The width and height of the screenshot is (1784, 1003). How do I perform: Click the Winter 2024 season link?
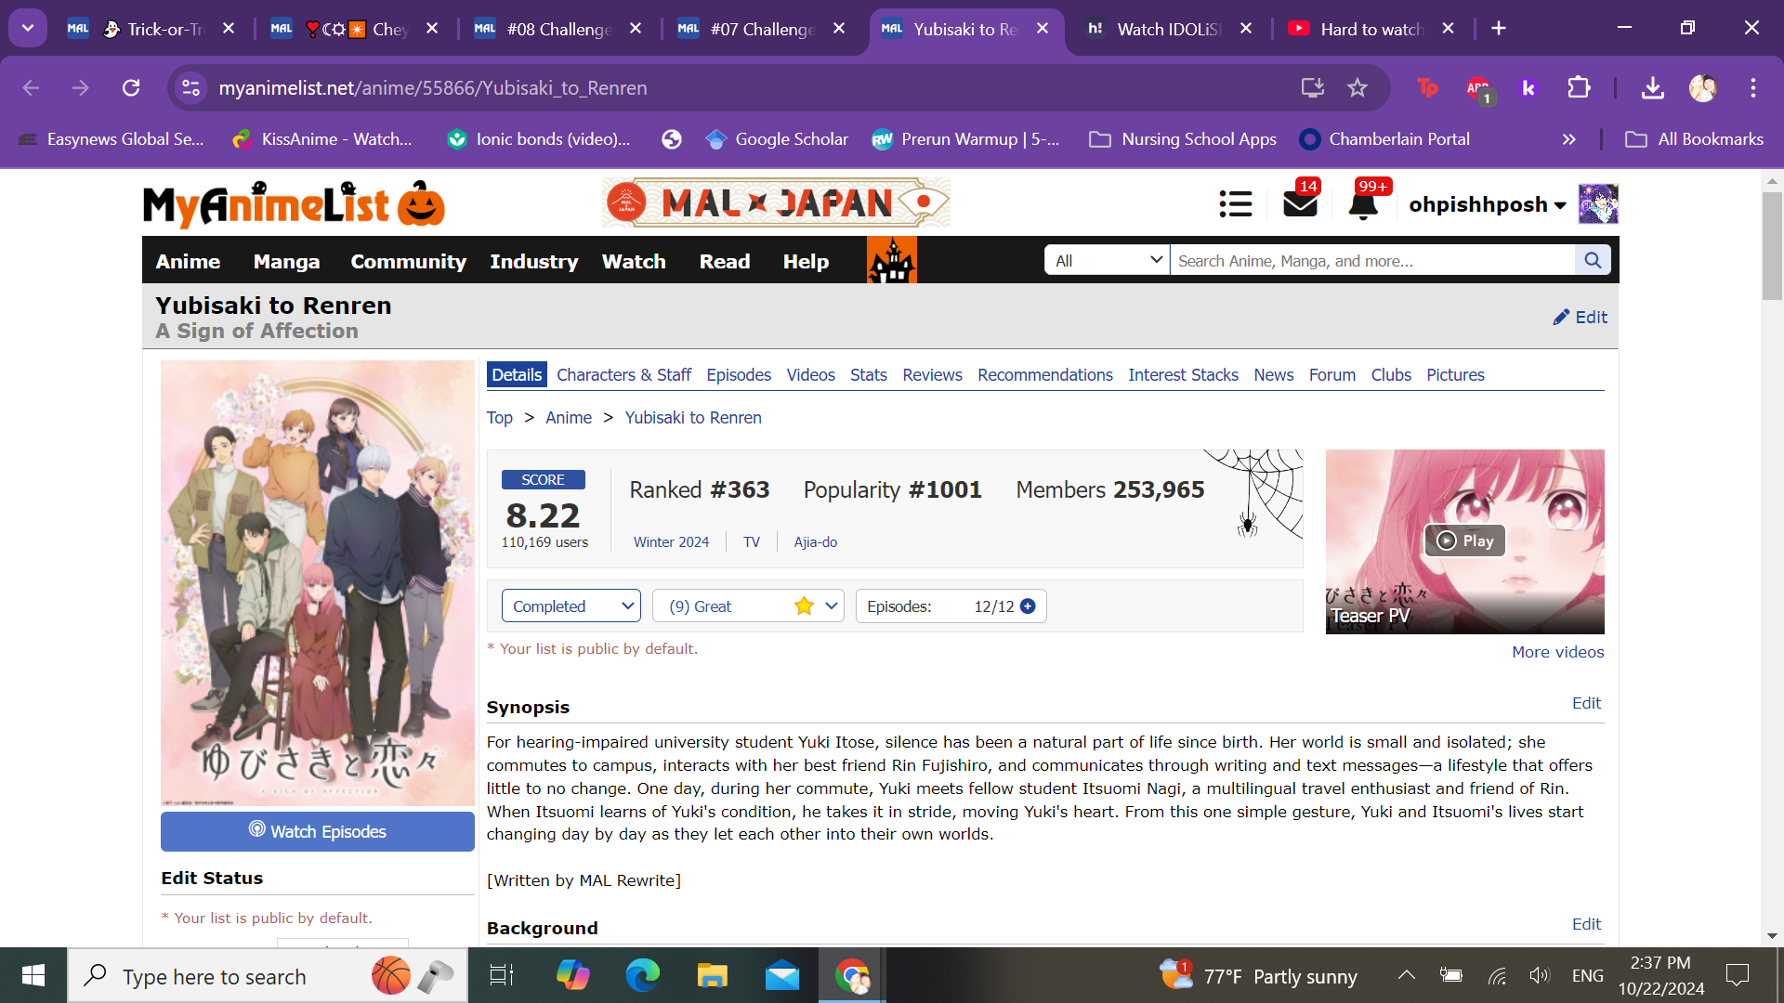671,542
